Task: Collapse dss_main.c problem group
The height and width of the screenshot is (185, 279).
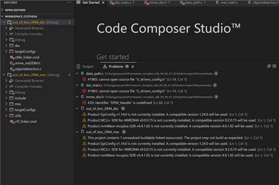Action: tap(77, 85)
